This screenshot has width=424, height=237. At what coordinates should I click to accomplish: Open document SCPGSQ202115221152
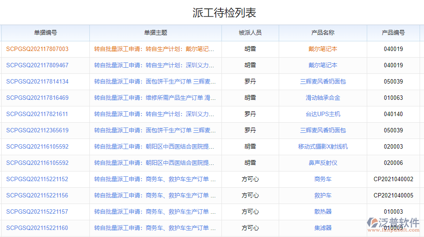click(x=37, y=179)
